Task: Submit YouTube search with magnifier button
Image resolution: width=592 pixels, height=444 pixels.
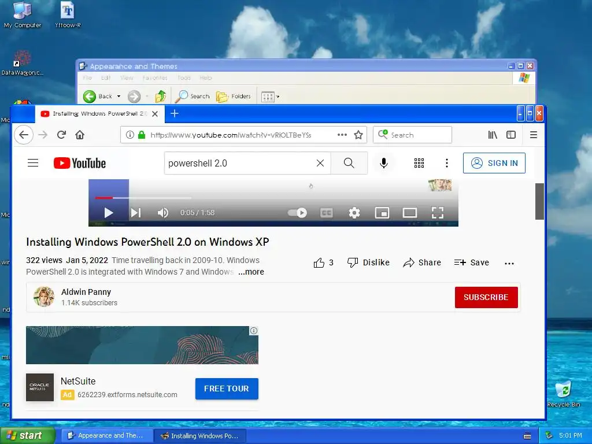Action: pos(349,163)
